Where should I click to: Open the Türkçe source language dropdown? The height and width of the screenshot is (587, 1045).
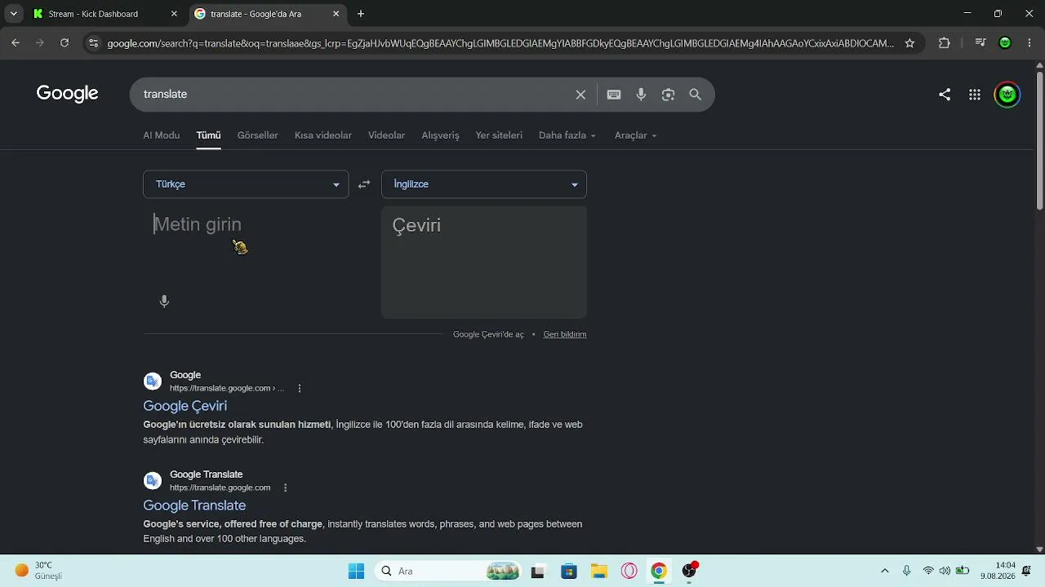coord(246,184)
